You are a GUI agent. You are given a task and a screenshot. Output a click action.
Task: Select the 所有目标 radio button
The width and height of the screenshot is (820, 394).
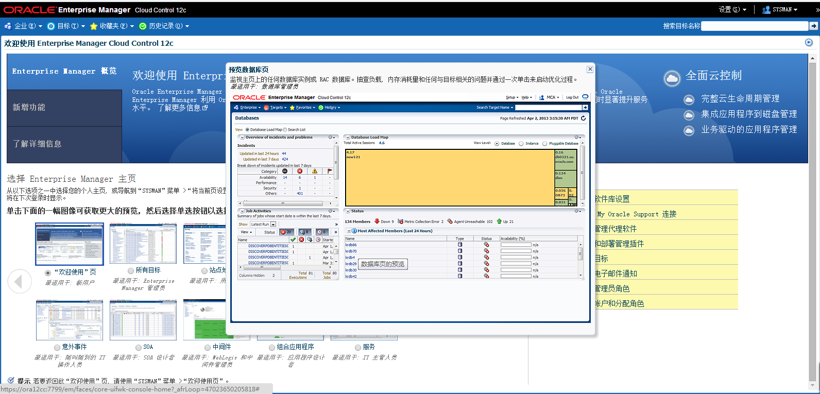131,270
